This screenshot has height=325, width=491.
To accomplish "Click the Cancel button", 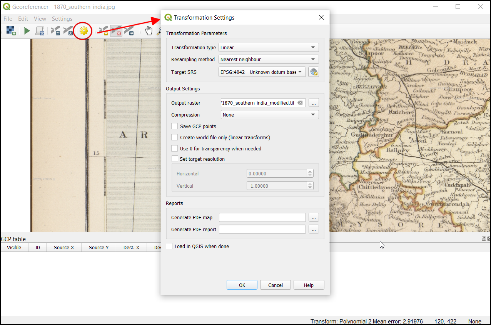I will [x=276, y=285].
